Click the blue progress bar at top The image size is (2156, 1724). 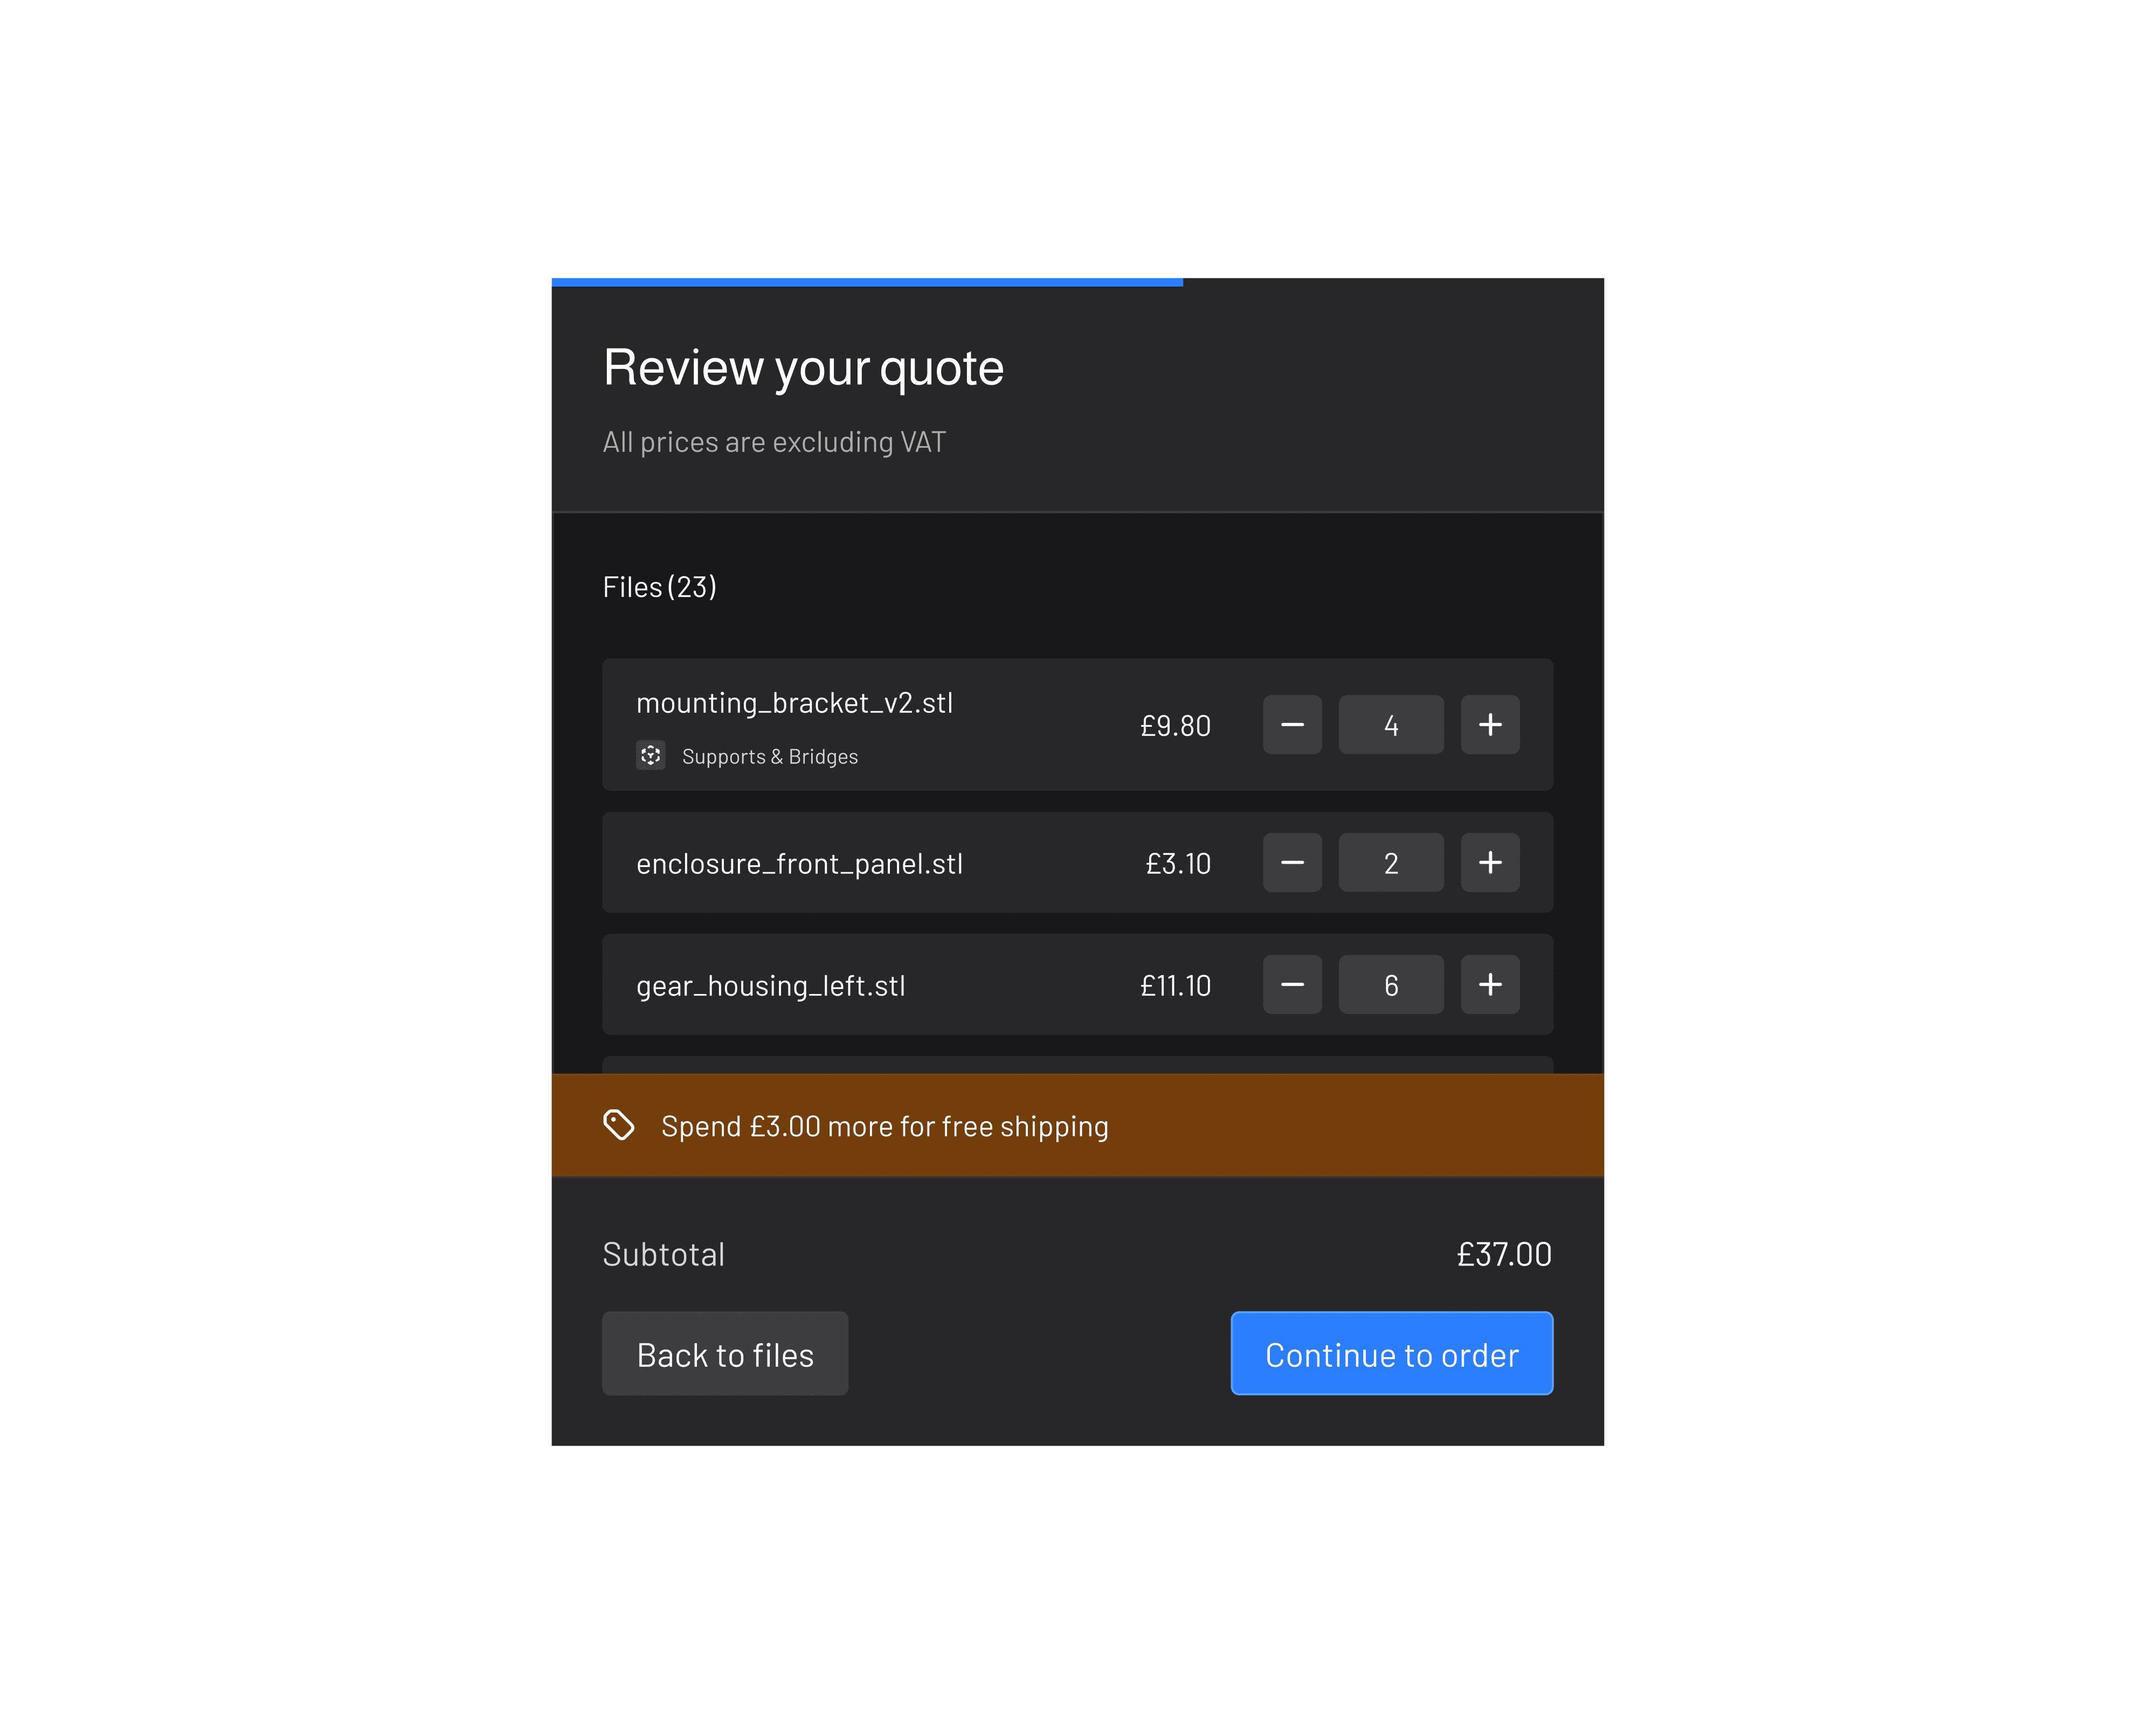click(x=866, y=283)
